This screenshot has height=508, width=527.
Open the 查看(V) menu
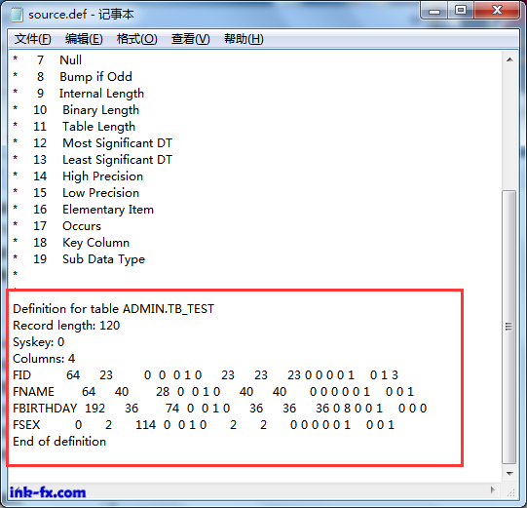click(190, 39)
